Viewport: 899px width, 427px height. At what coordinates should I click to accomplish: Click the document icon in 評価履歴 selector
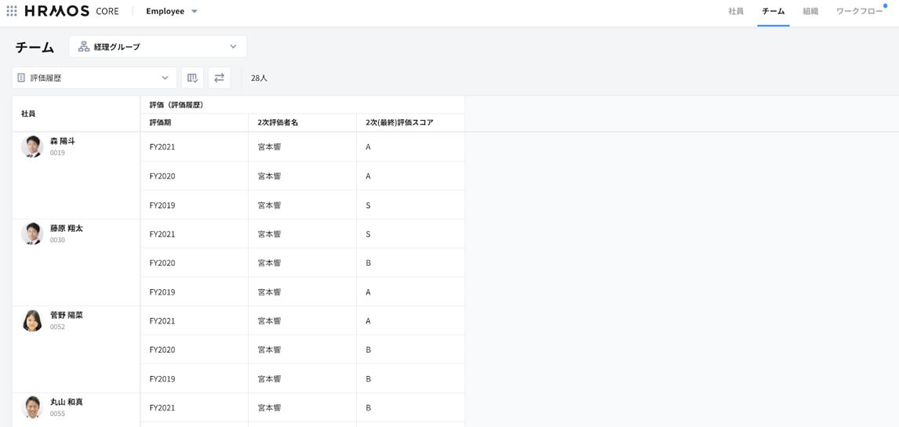(21, 78)
